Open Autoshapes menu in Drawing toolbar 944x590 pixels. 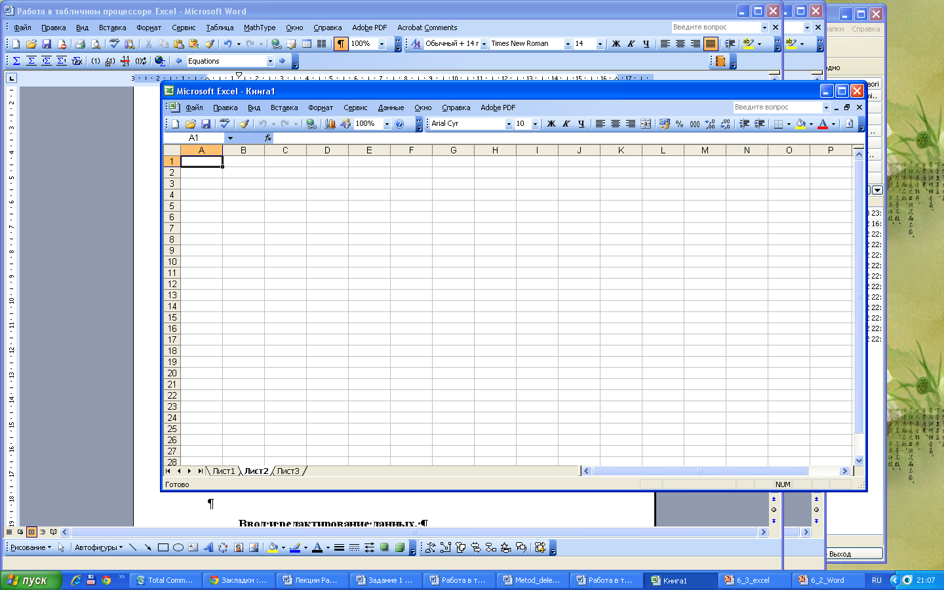98,547
